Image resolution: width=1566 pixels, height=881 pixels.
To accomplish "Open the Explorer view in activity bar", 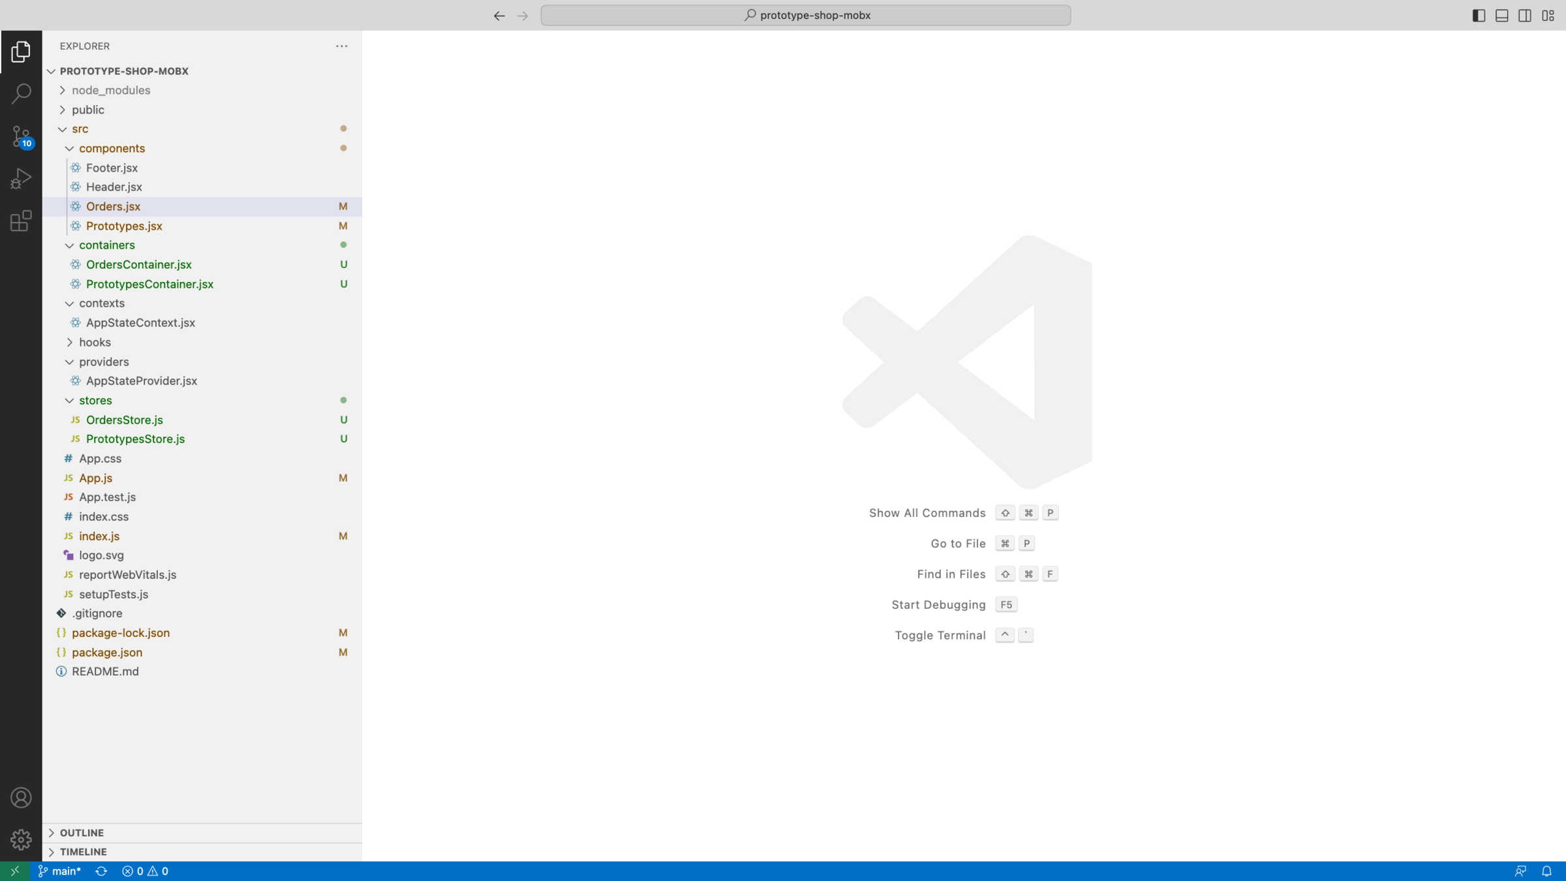I will [21, 52].
